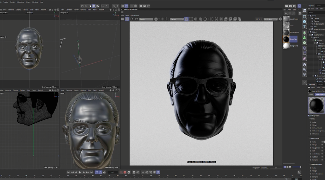Screen dimensions: 325x180
Task: Search objects using the Search field
Action: click(x=316, y=12)
